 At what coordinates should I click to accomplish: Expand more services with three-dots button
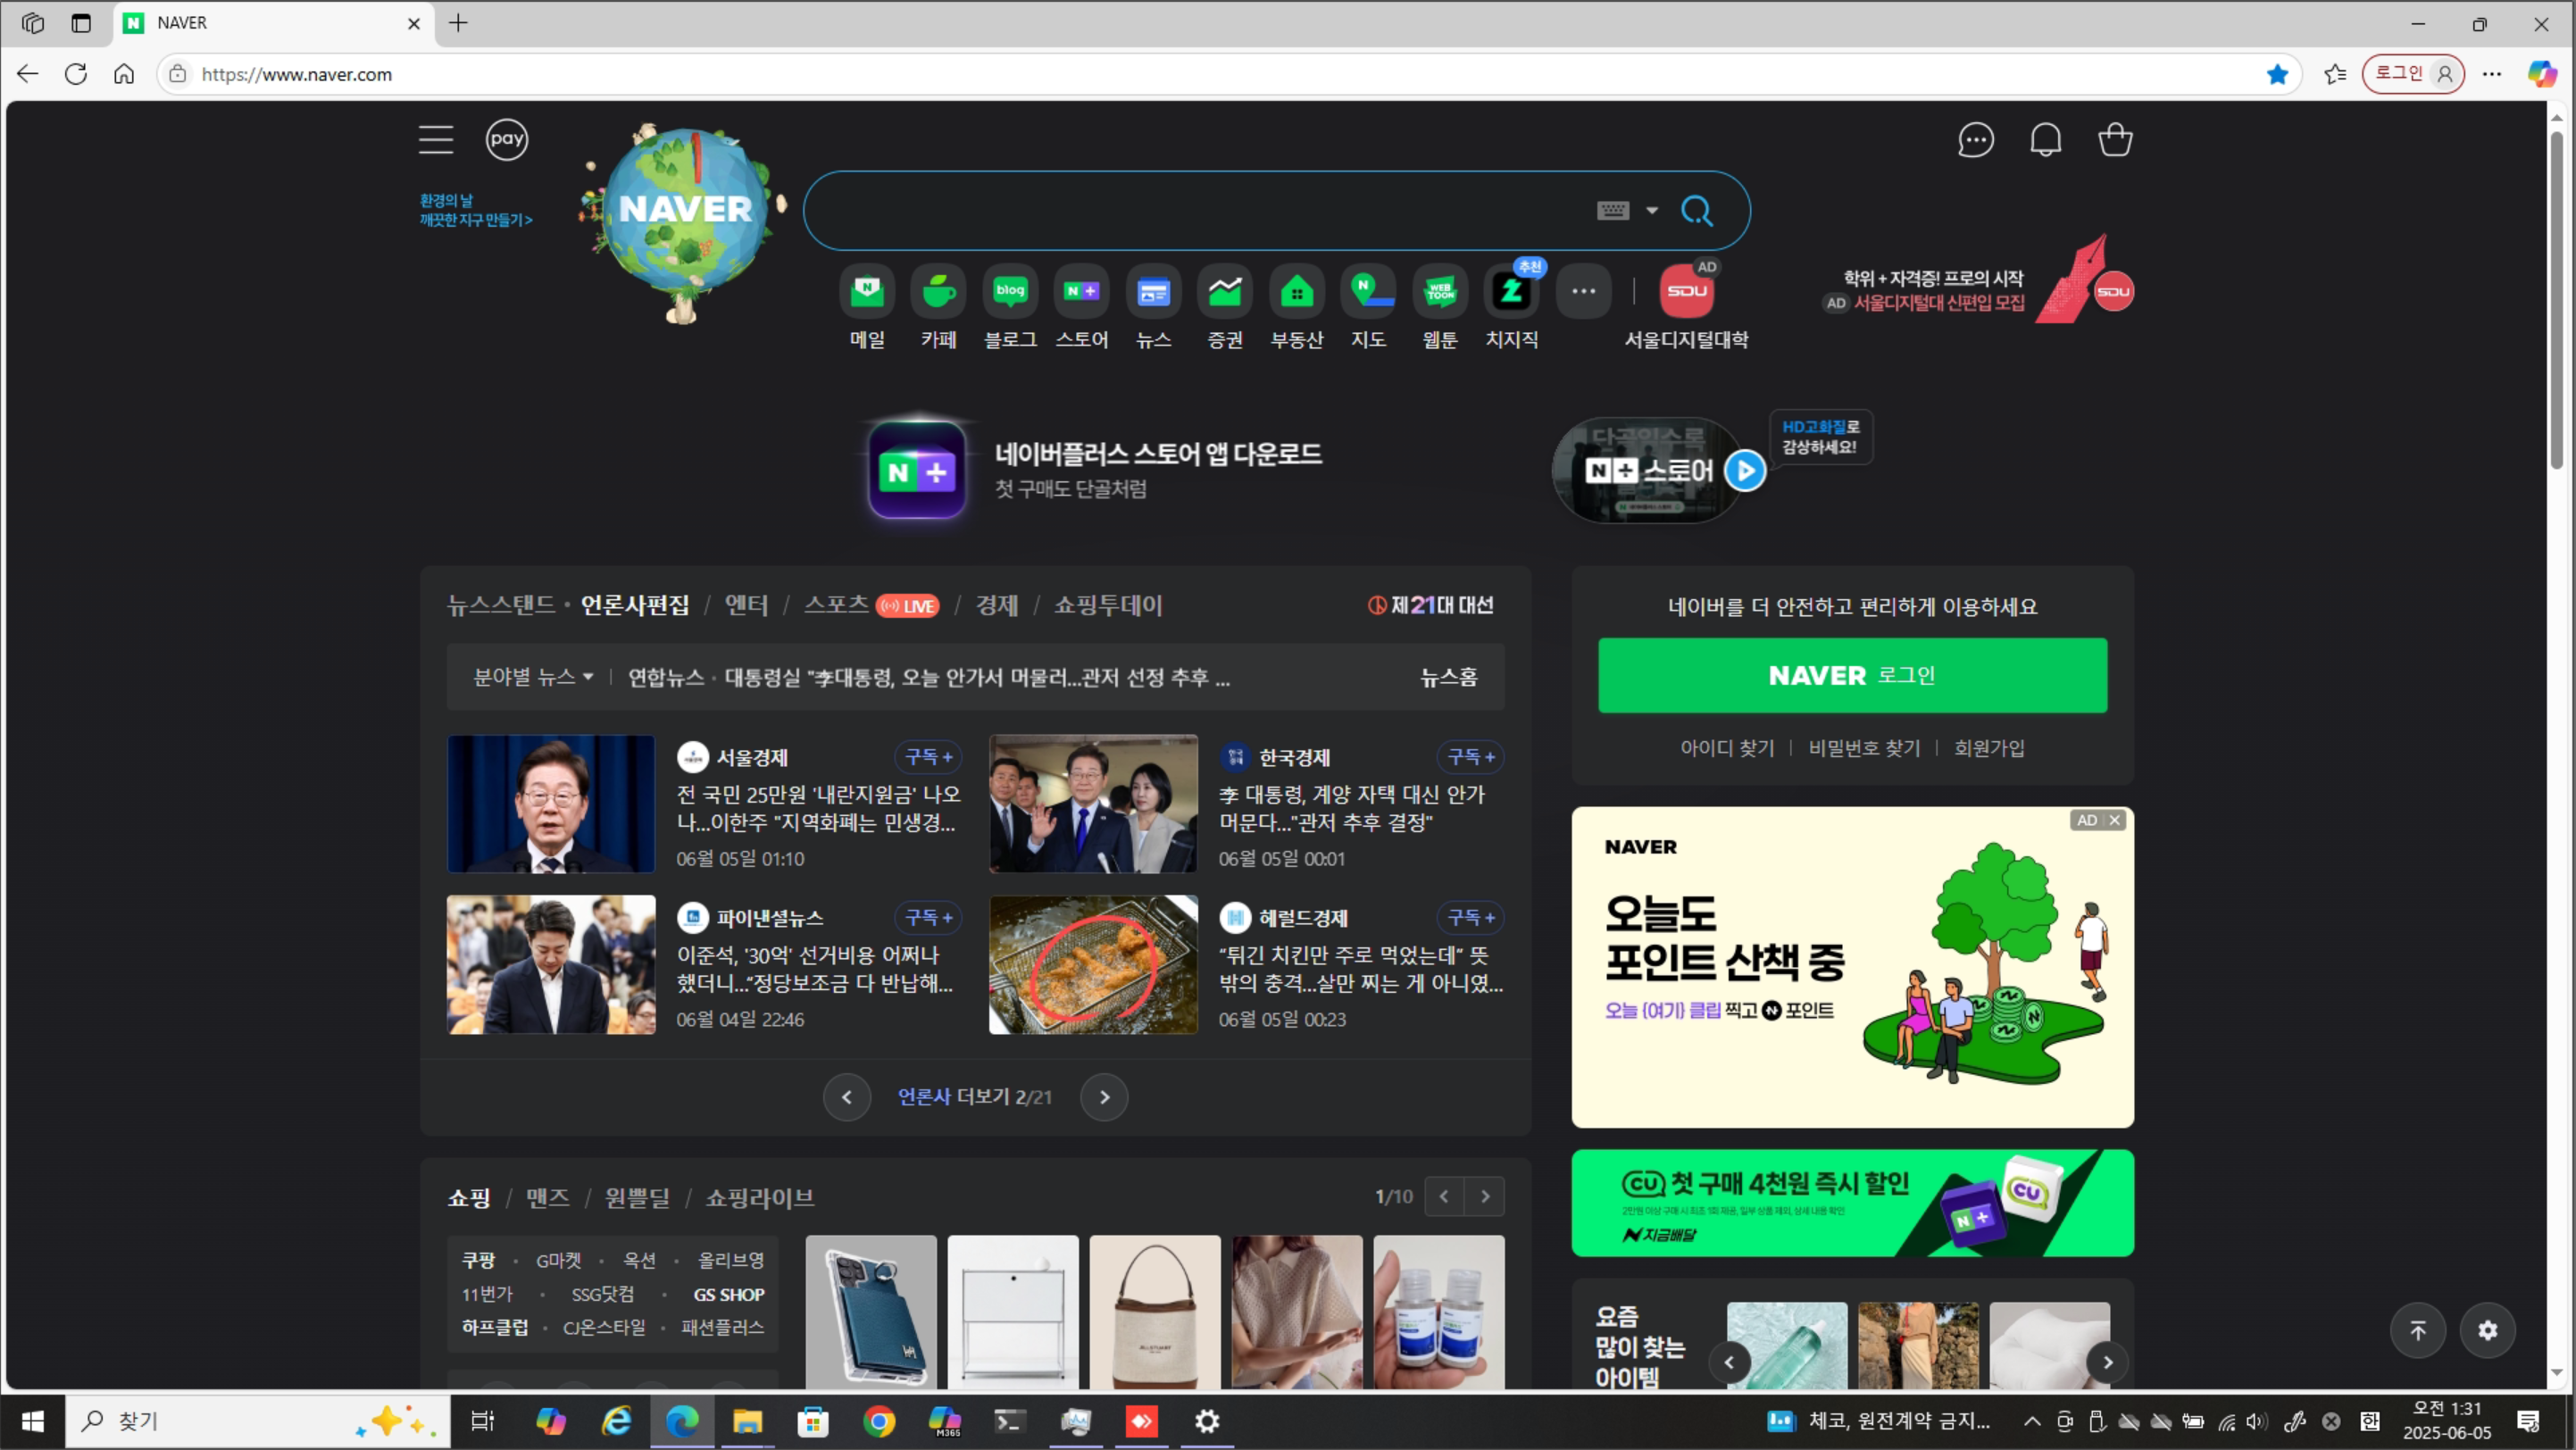point(1583,292)
